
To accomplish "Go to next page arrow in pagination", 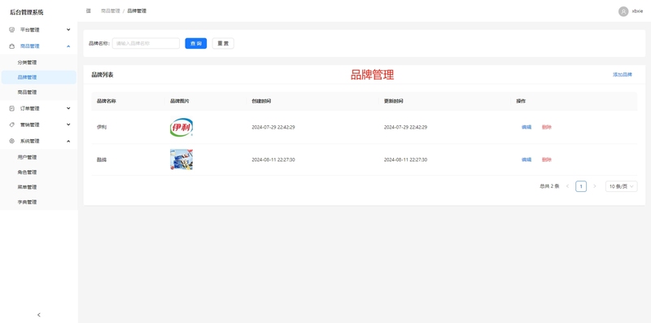I will point(595,186).
